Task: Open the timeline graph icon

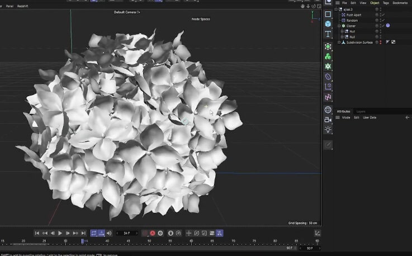Action: point(317,233)
